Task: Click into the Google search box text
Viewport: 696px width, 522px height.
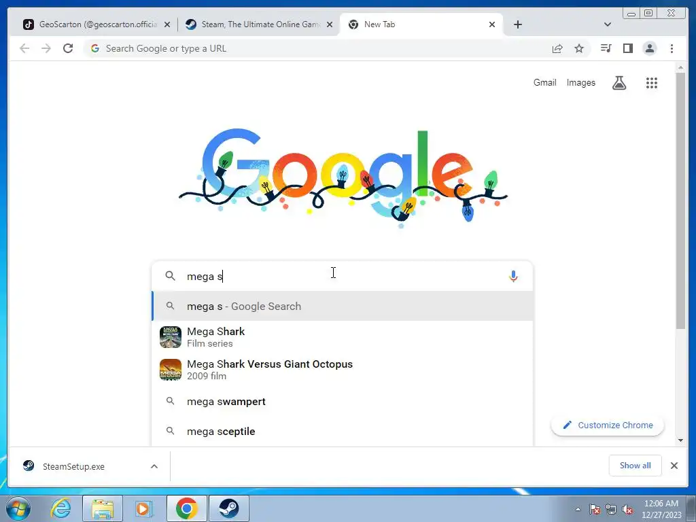Action: (342, 276)
